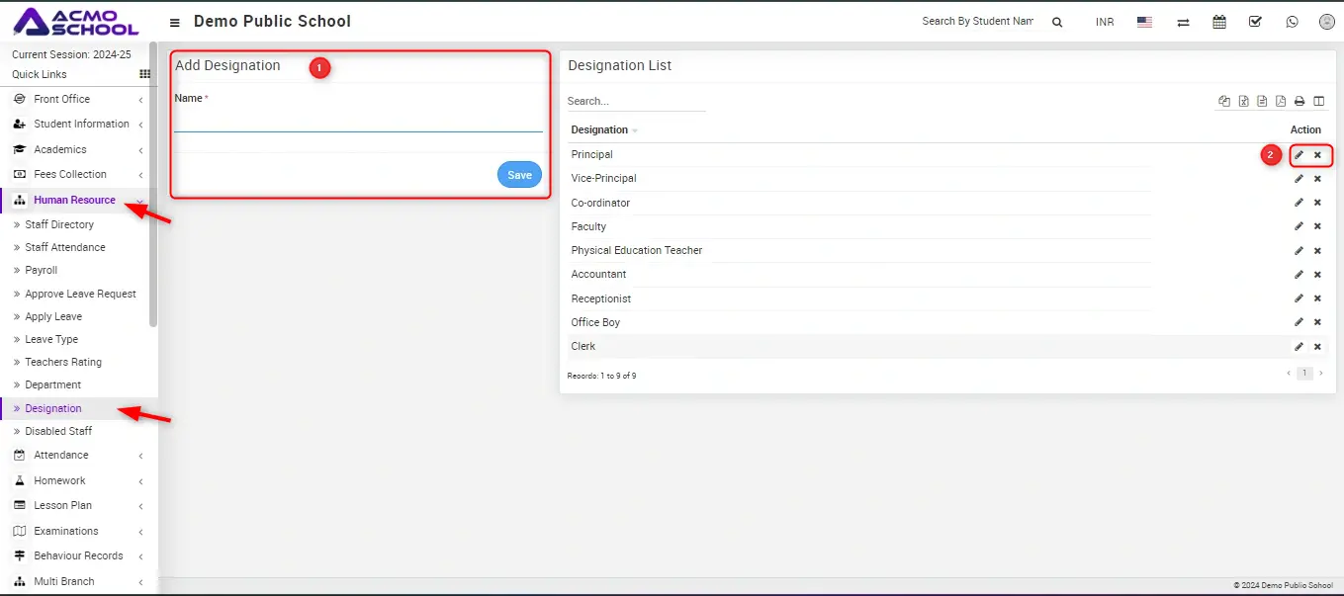The image size is (1344, 596).
Task: Sort by the Designation column header
Action: click(599, 129)
